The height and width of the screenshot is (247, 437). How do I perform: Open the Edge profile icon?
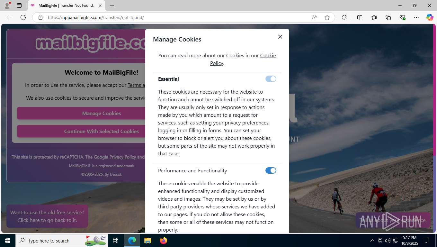click(7, 5)
